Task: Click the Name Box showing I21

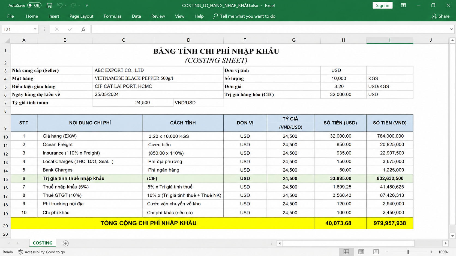Action: pos(17,29)
